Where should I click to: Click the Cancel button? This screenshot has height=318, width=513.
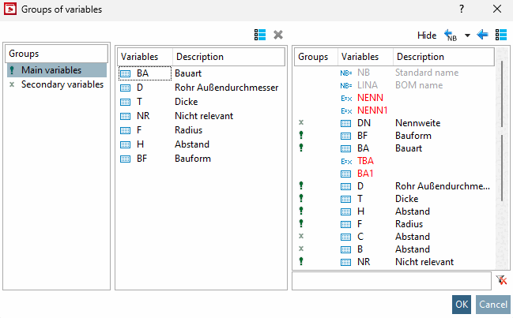[x=493, y=305]
